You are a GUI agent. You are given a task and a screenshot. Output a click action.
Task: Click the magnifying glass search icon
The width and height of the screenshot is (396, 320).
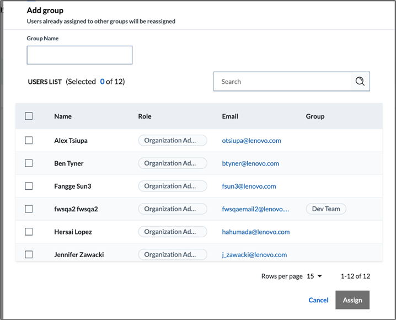360,81
